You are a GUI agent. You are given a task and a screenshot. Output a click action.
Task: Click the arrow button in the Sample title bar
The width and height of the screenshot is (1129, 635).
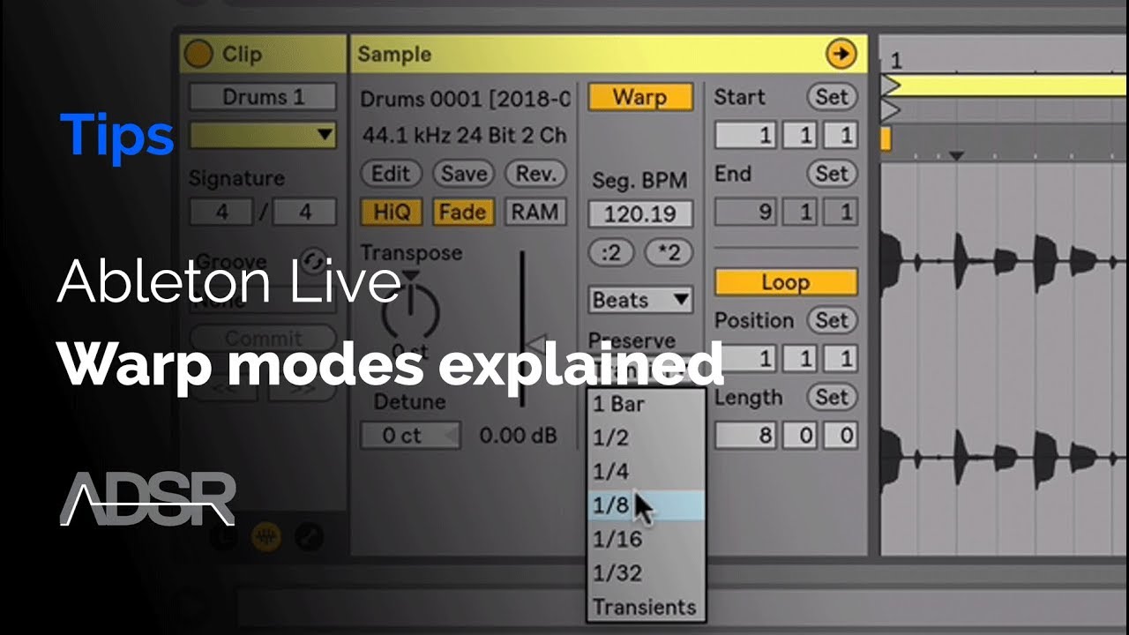[841, 55]
